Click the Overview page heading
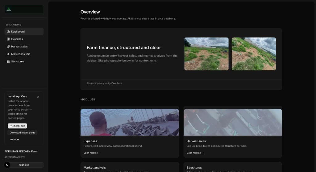This screenshot has height=172, width=316. coord(90,12)
